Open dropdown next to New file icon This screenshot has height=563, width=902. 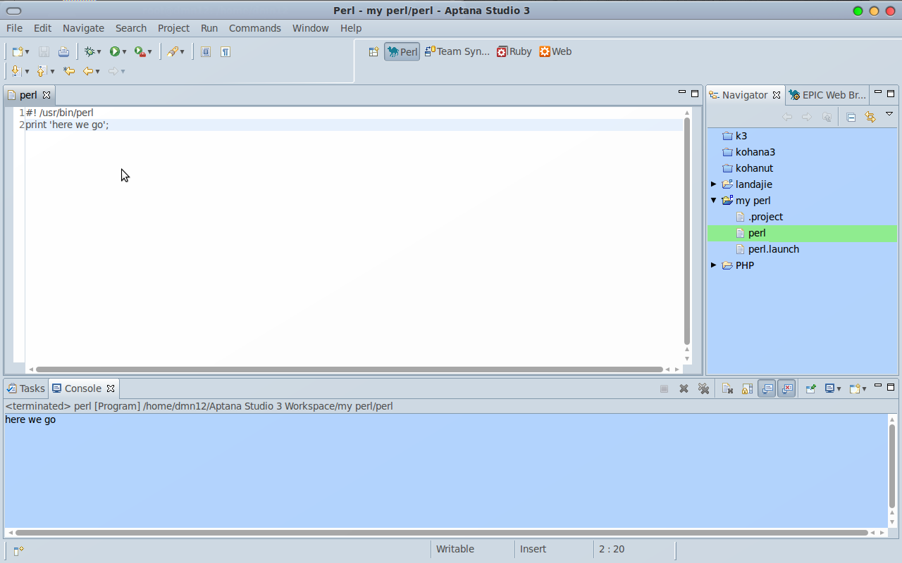point(27,52)
